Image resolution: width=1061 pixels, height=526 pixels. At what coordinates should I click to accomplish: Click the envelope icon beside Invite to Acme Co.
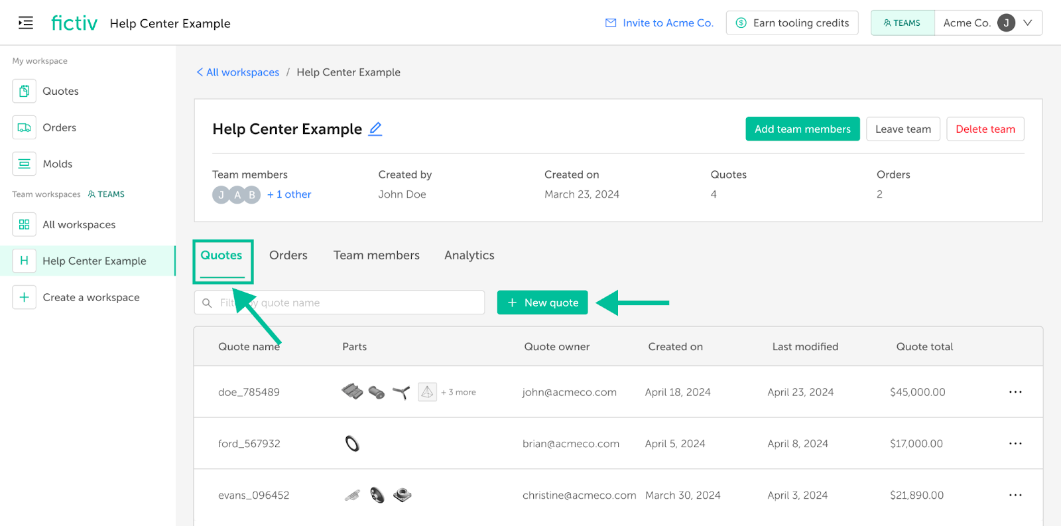point(611,23)
